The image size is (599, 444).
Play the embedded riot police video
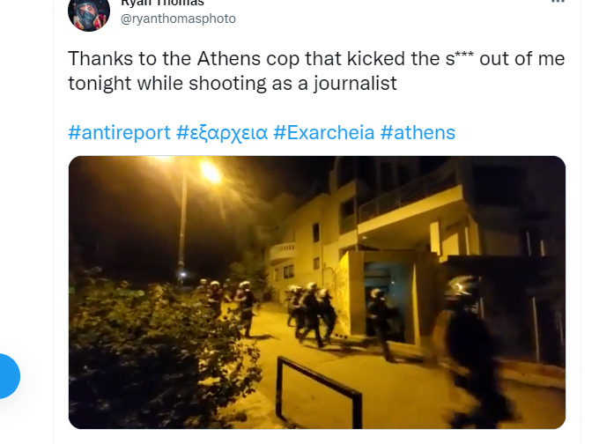point(317,292)
